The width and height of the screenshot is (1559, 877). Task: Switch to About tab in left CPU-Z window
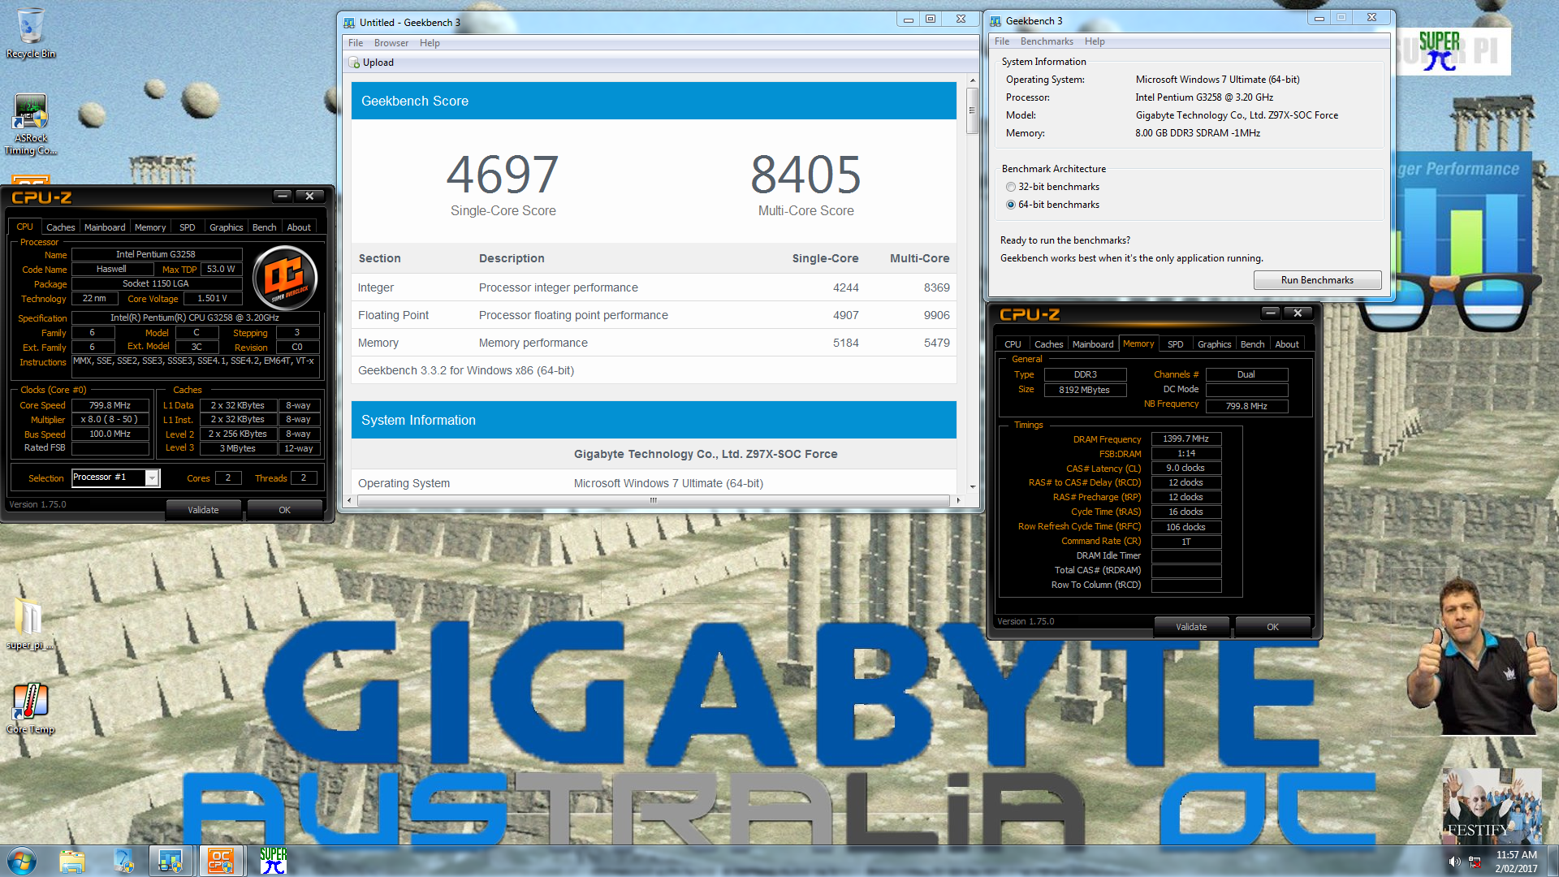pos(299,227)
